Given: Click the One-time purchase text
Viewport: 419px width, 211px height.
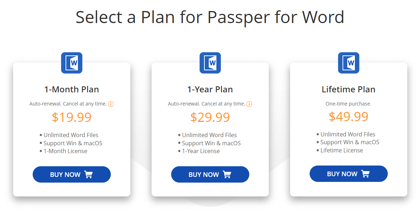Looking at the screenshot, I should (348, 104).
